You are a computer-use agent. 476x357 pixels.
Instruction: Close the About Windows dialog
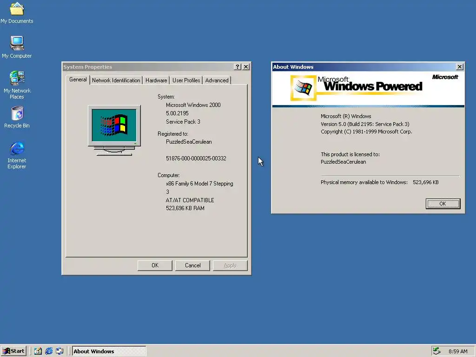(x=460, y=67)
